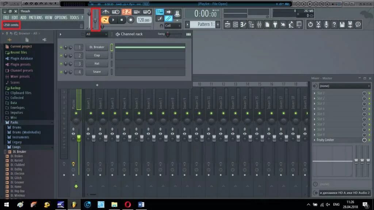The image size is (374, 210).
Task: Open the speech bubble news icon
Action: click(358, 24)
